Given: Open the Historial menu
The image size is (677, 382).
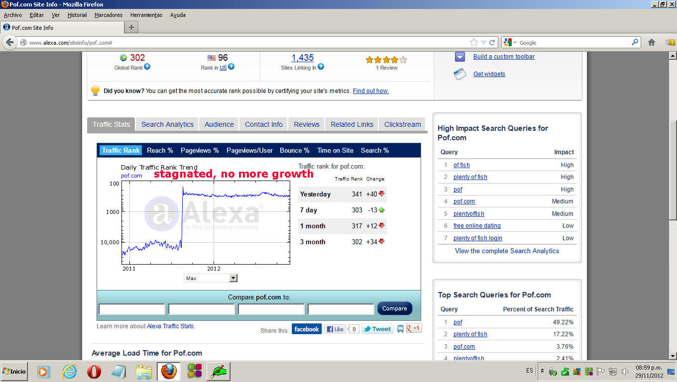Looking at the screenshot, I should point(77,15).
